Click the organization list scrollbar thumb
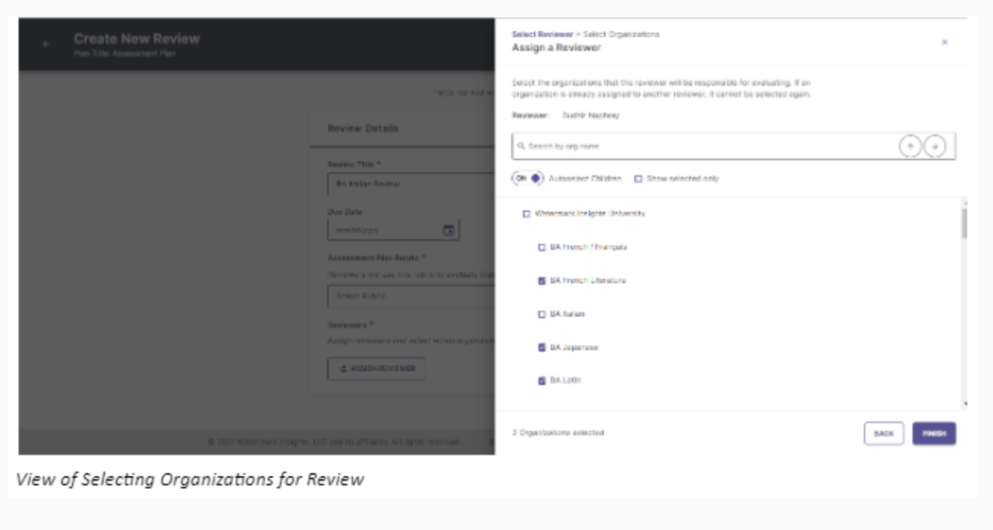This screenshot has width=993, height=530. click(x=964, y=224)
